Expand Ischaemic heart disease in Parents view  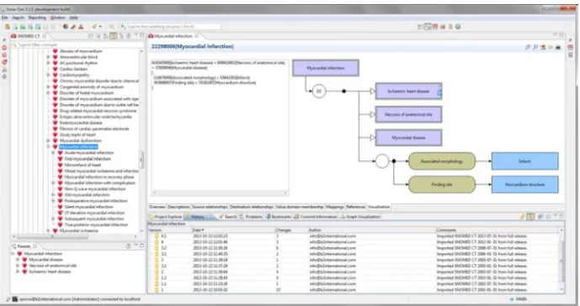(18, 272)
